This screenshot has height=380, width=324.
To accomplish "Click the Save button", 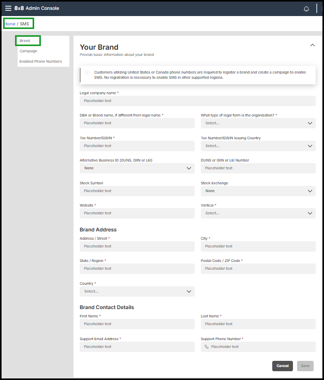I will point(305,366).
